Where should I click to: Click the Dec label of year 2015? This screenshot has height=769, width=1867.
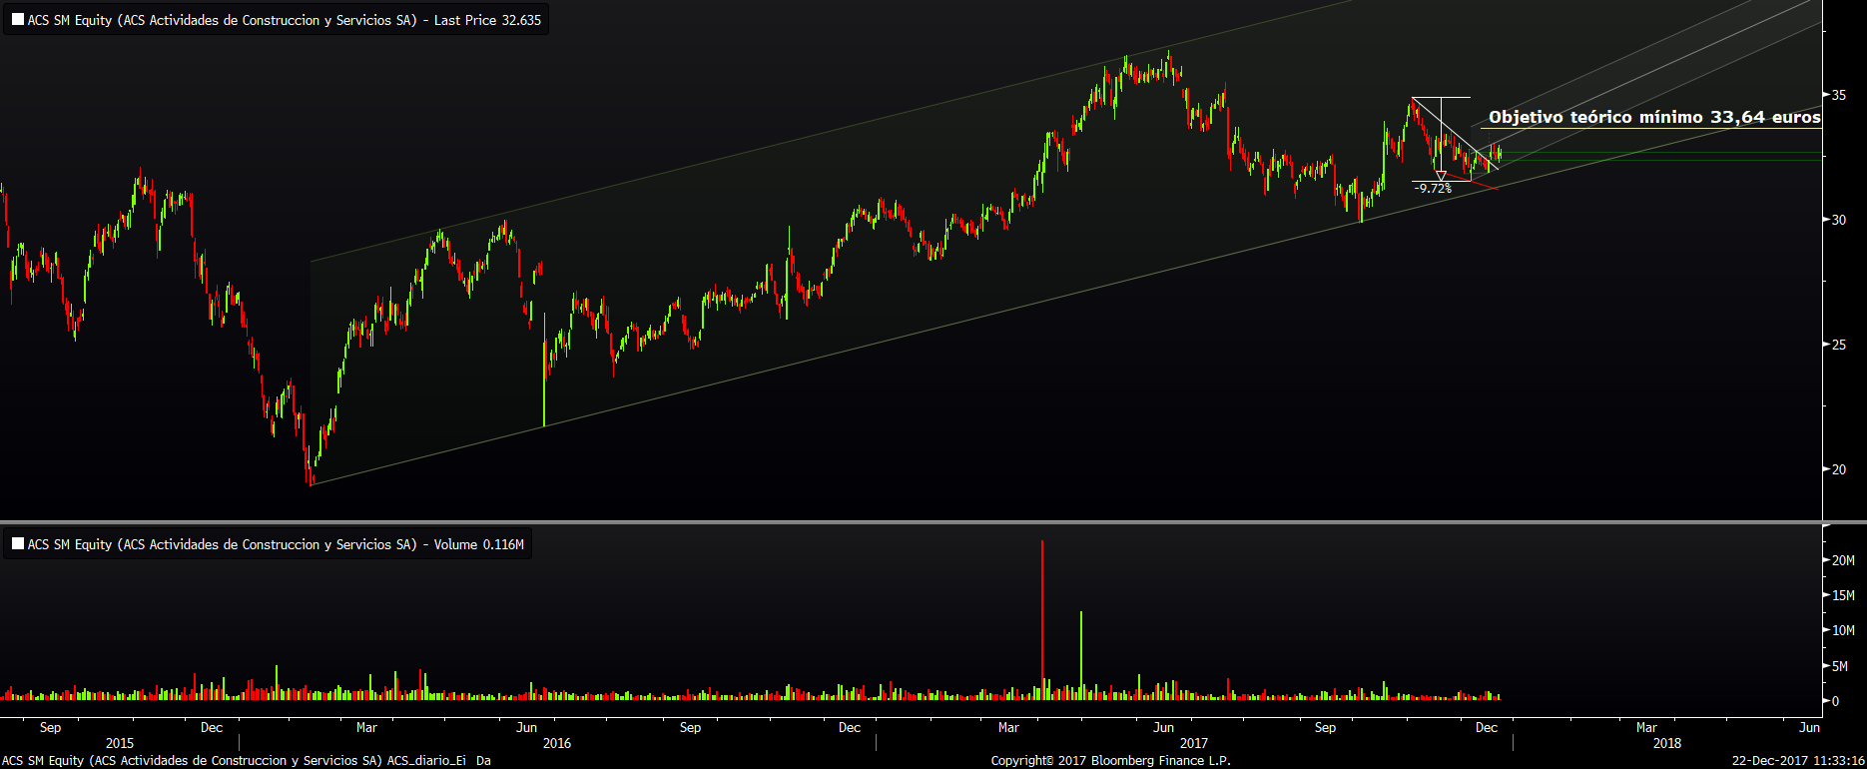(212, 728)
